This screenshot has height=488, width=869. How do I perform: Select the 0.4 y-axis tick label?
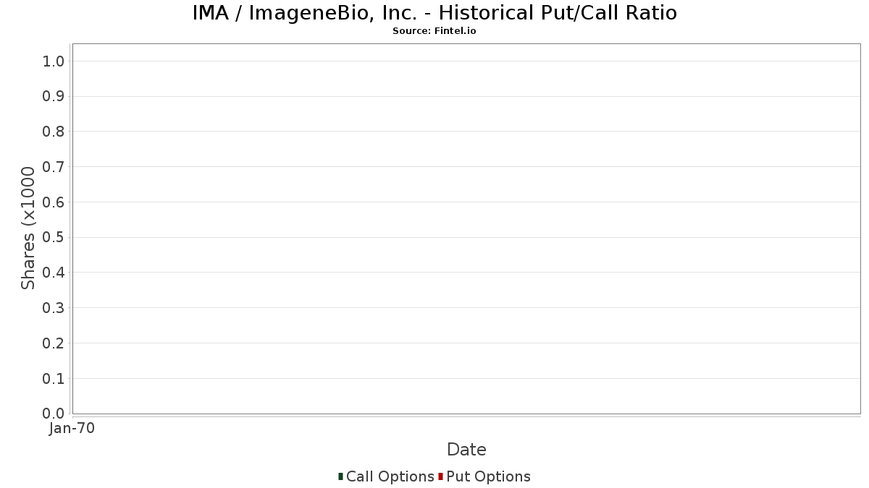coord(54,273)
